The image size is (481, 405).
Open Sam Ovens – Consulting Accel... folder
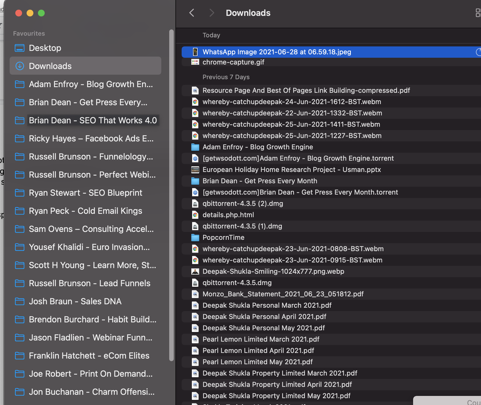click(x=85, y=229)
